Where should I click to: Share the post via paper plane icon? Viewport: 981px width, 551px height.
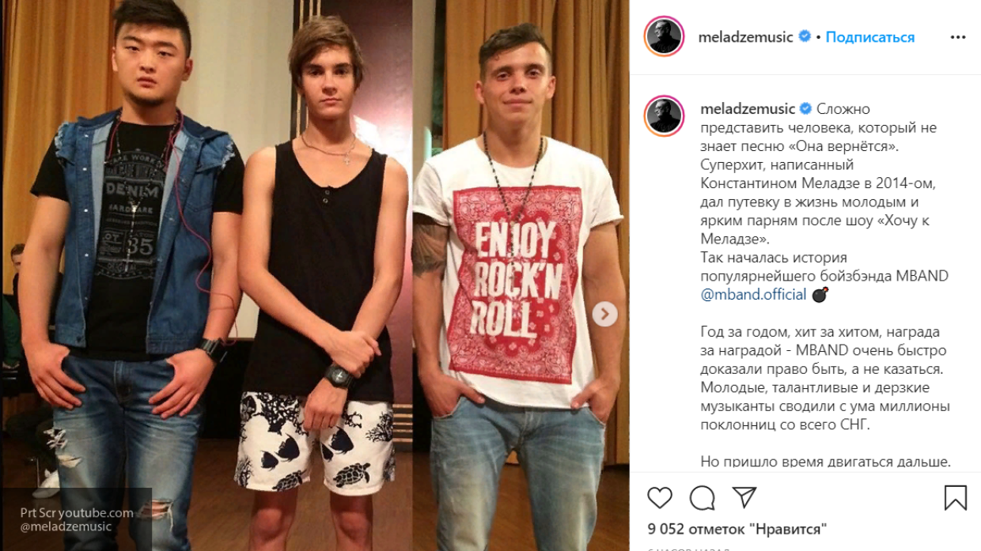pyautogui.click(x=744, y=497)
